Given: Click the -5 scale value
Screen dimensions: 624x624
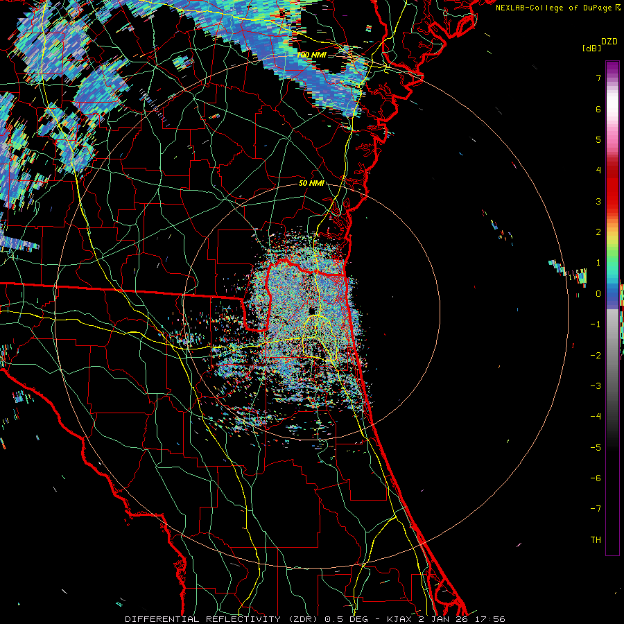Looking at the screenshot, I should (x=596, y=448).
